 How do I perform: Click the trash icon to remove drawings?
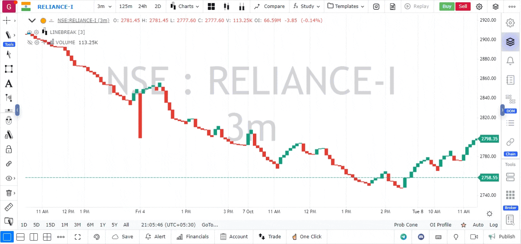(8, 193)
